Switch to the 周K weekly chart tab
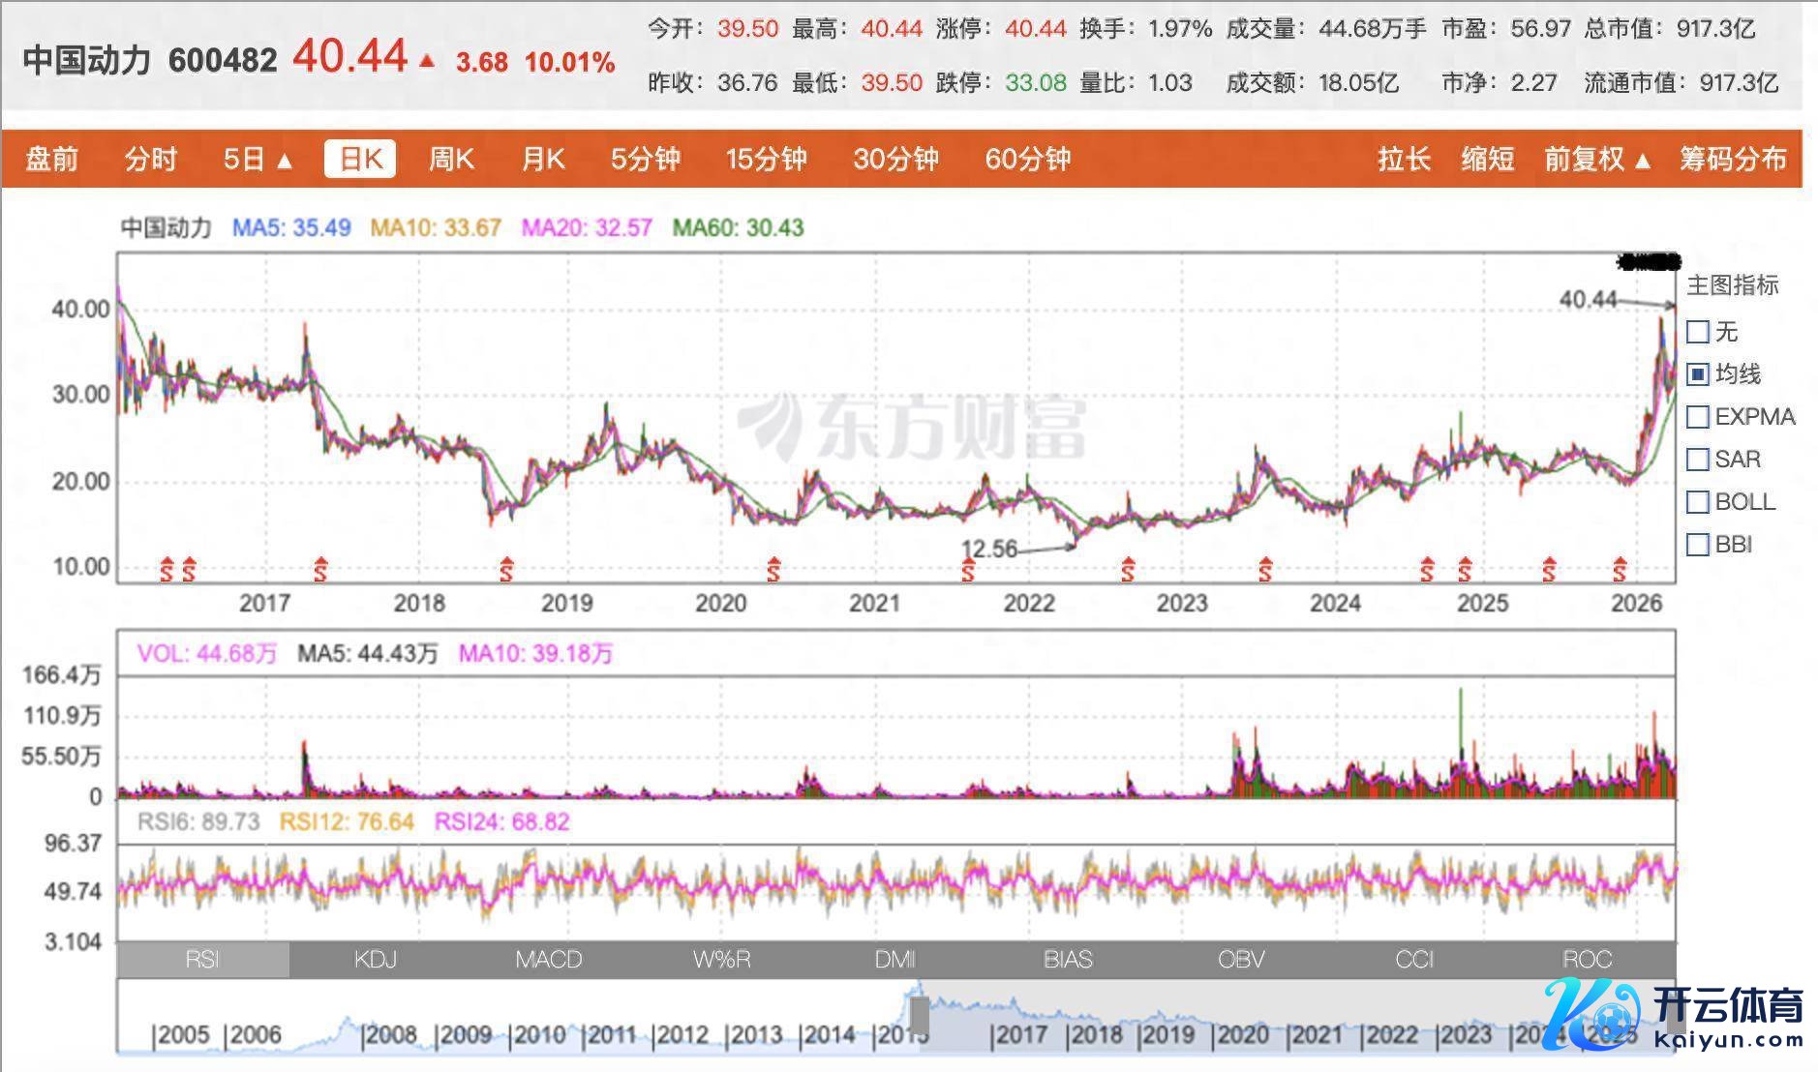The image size is (1818, 1072). (451, 159)
